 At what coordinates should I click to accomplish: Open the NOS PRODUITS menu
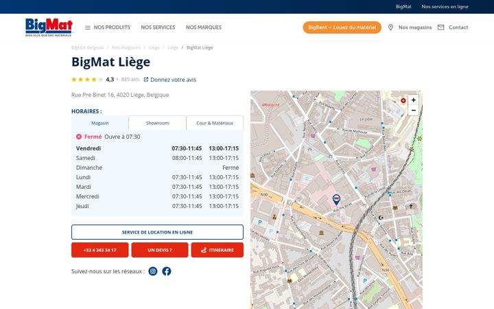pos(112,27)
